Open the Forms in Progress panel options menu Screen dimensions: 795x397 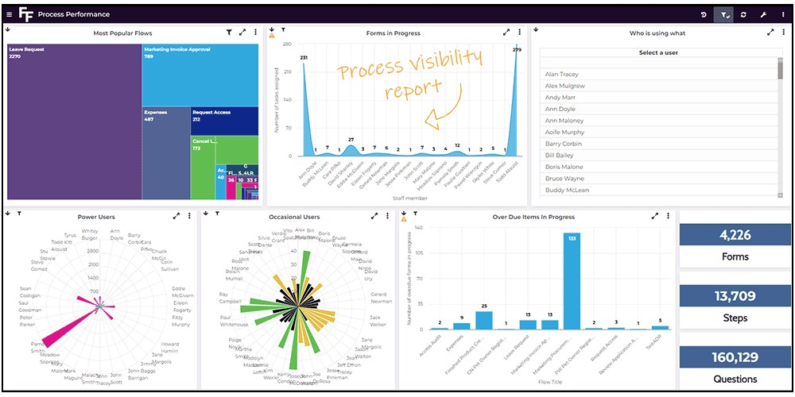pyautogui.click(x=519, y=33)
